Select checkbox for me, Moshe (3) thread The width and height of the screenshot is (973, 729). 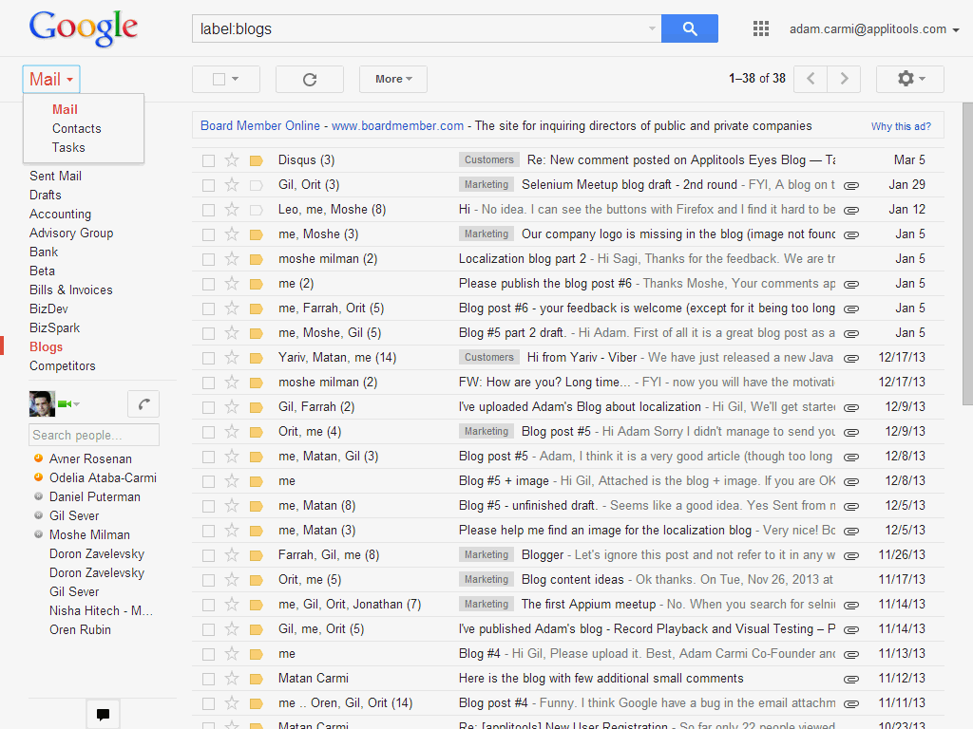208,235
